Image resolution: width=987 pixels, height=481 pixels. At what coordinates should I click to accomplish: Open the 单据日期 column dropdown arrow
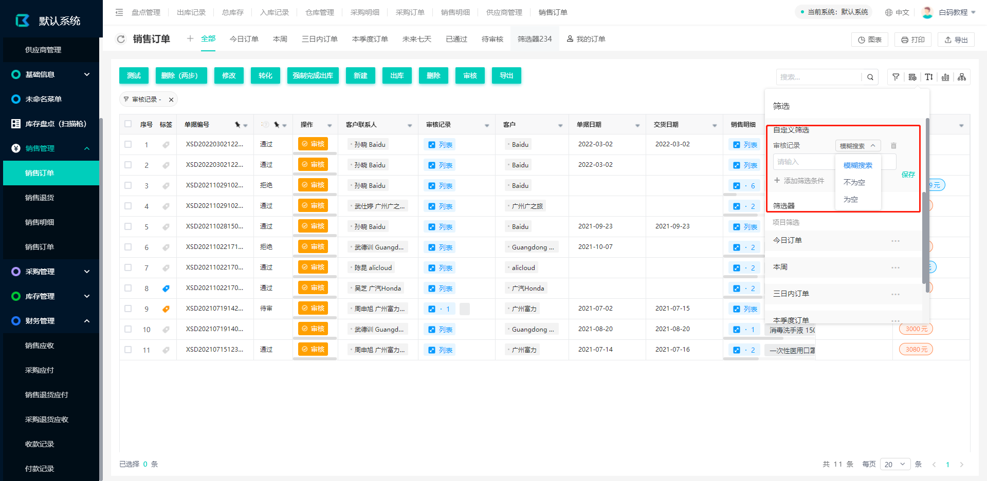click(637, 125)
